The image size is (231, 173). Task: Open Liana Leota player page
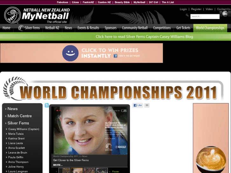coord(16,143)
